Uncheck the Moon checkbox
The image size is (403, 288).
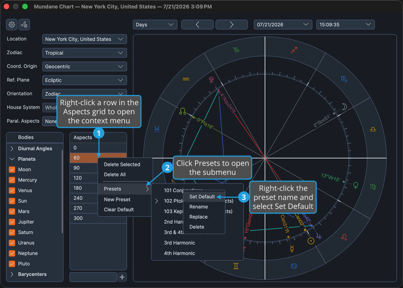pos(12,170)
